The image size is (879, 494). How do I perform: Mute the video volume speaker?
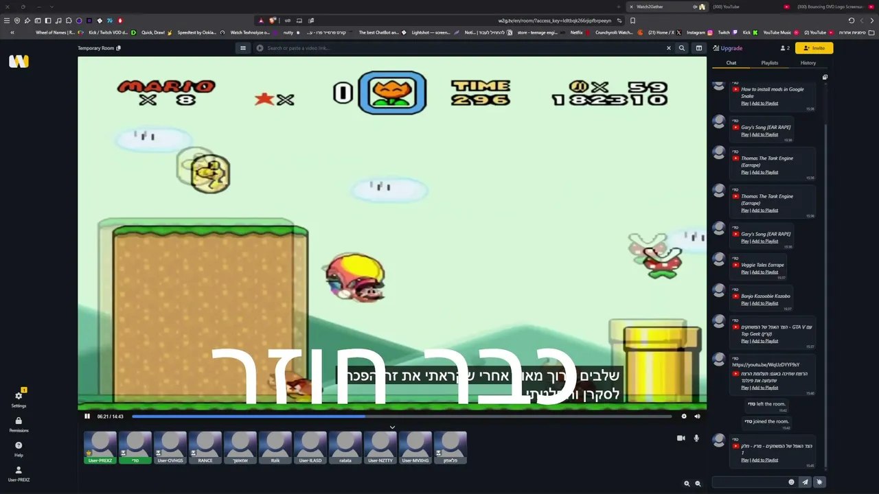pyautogui.click(x=697, y=416)
